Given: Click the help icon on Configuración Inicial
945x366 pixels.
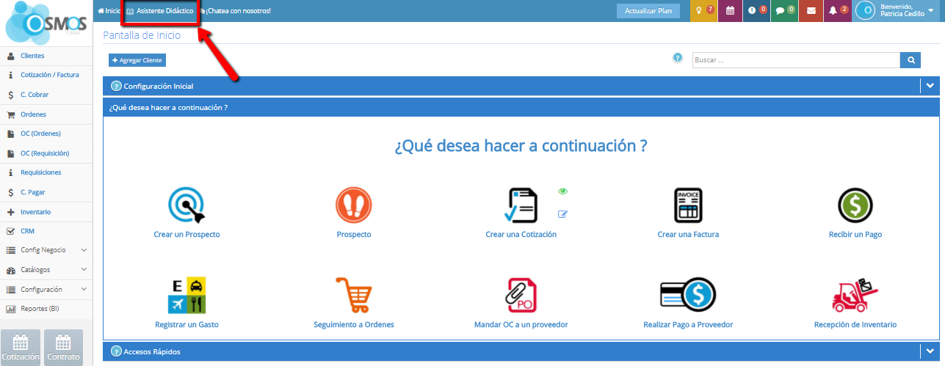Looking at the screenshot, I should tap(116, 86).
